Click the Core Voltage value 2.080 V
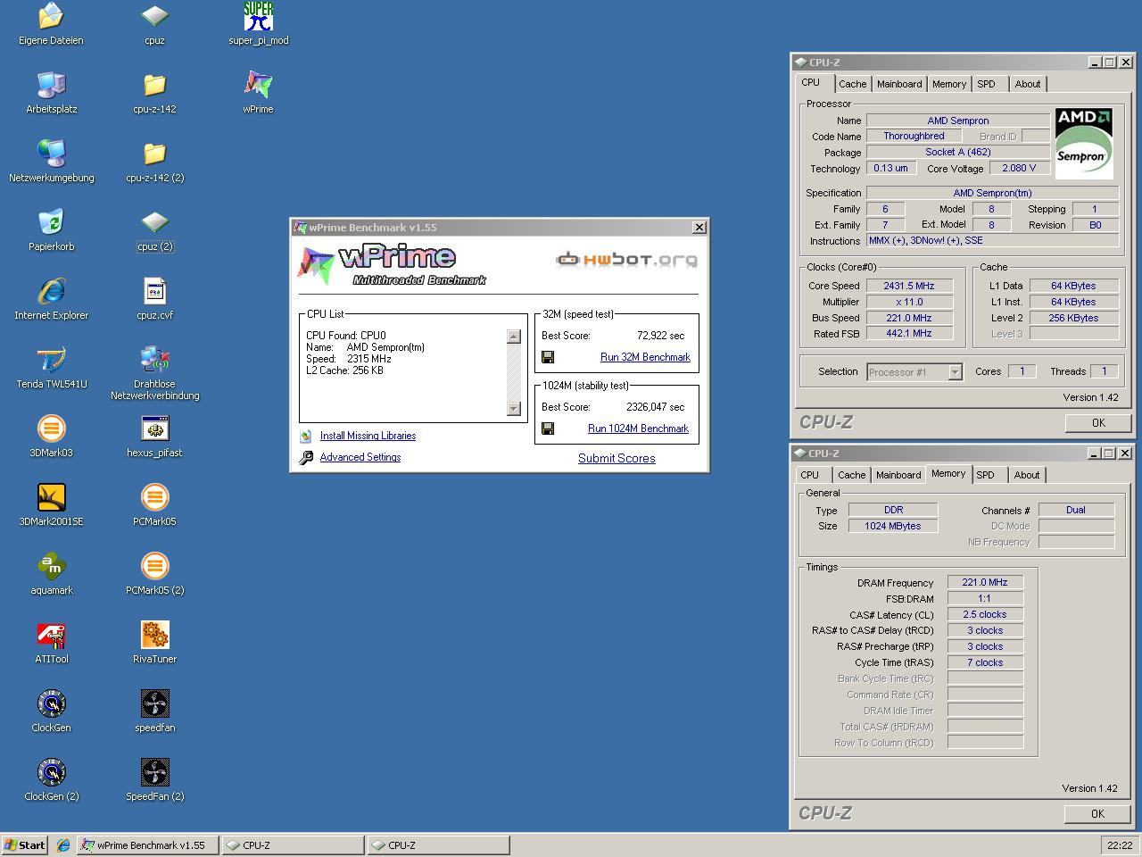The height and width of the screenshot is (857, 1142). click(x=1019, y=168)
